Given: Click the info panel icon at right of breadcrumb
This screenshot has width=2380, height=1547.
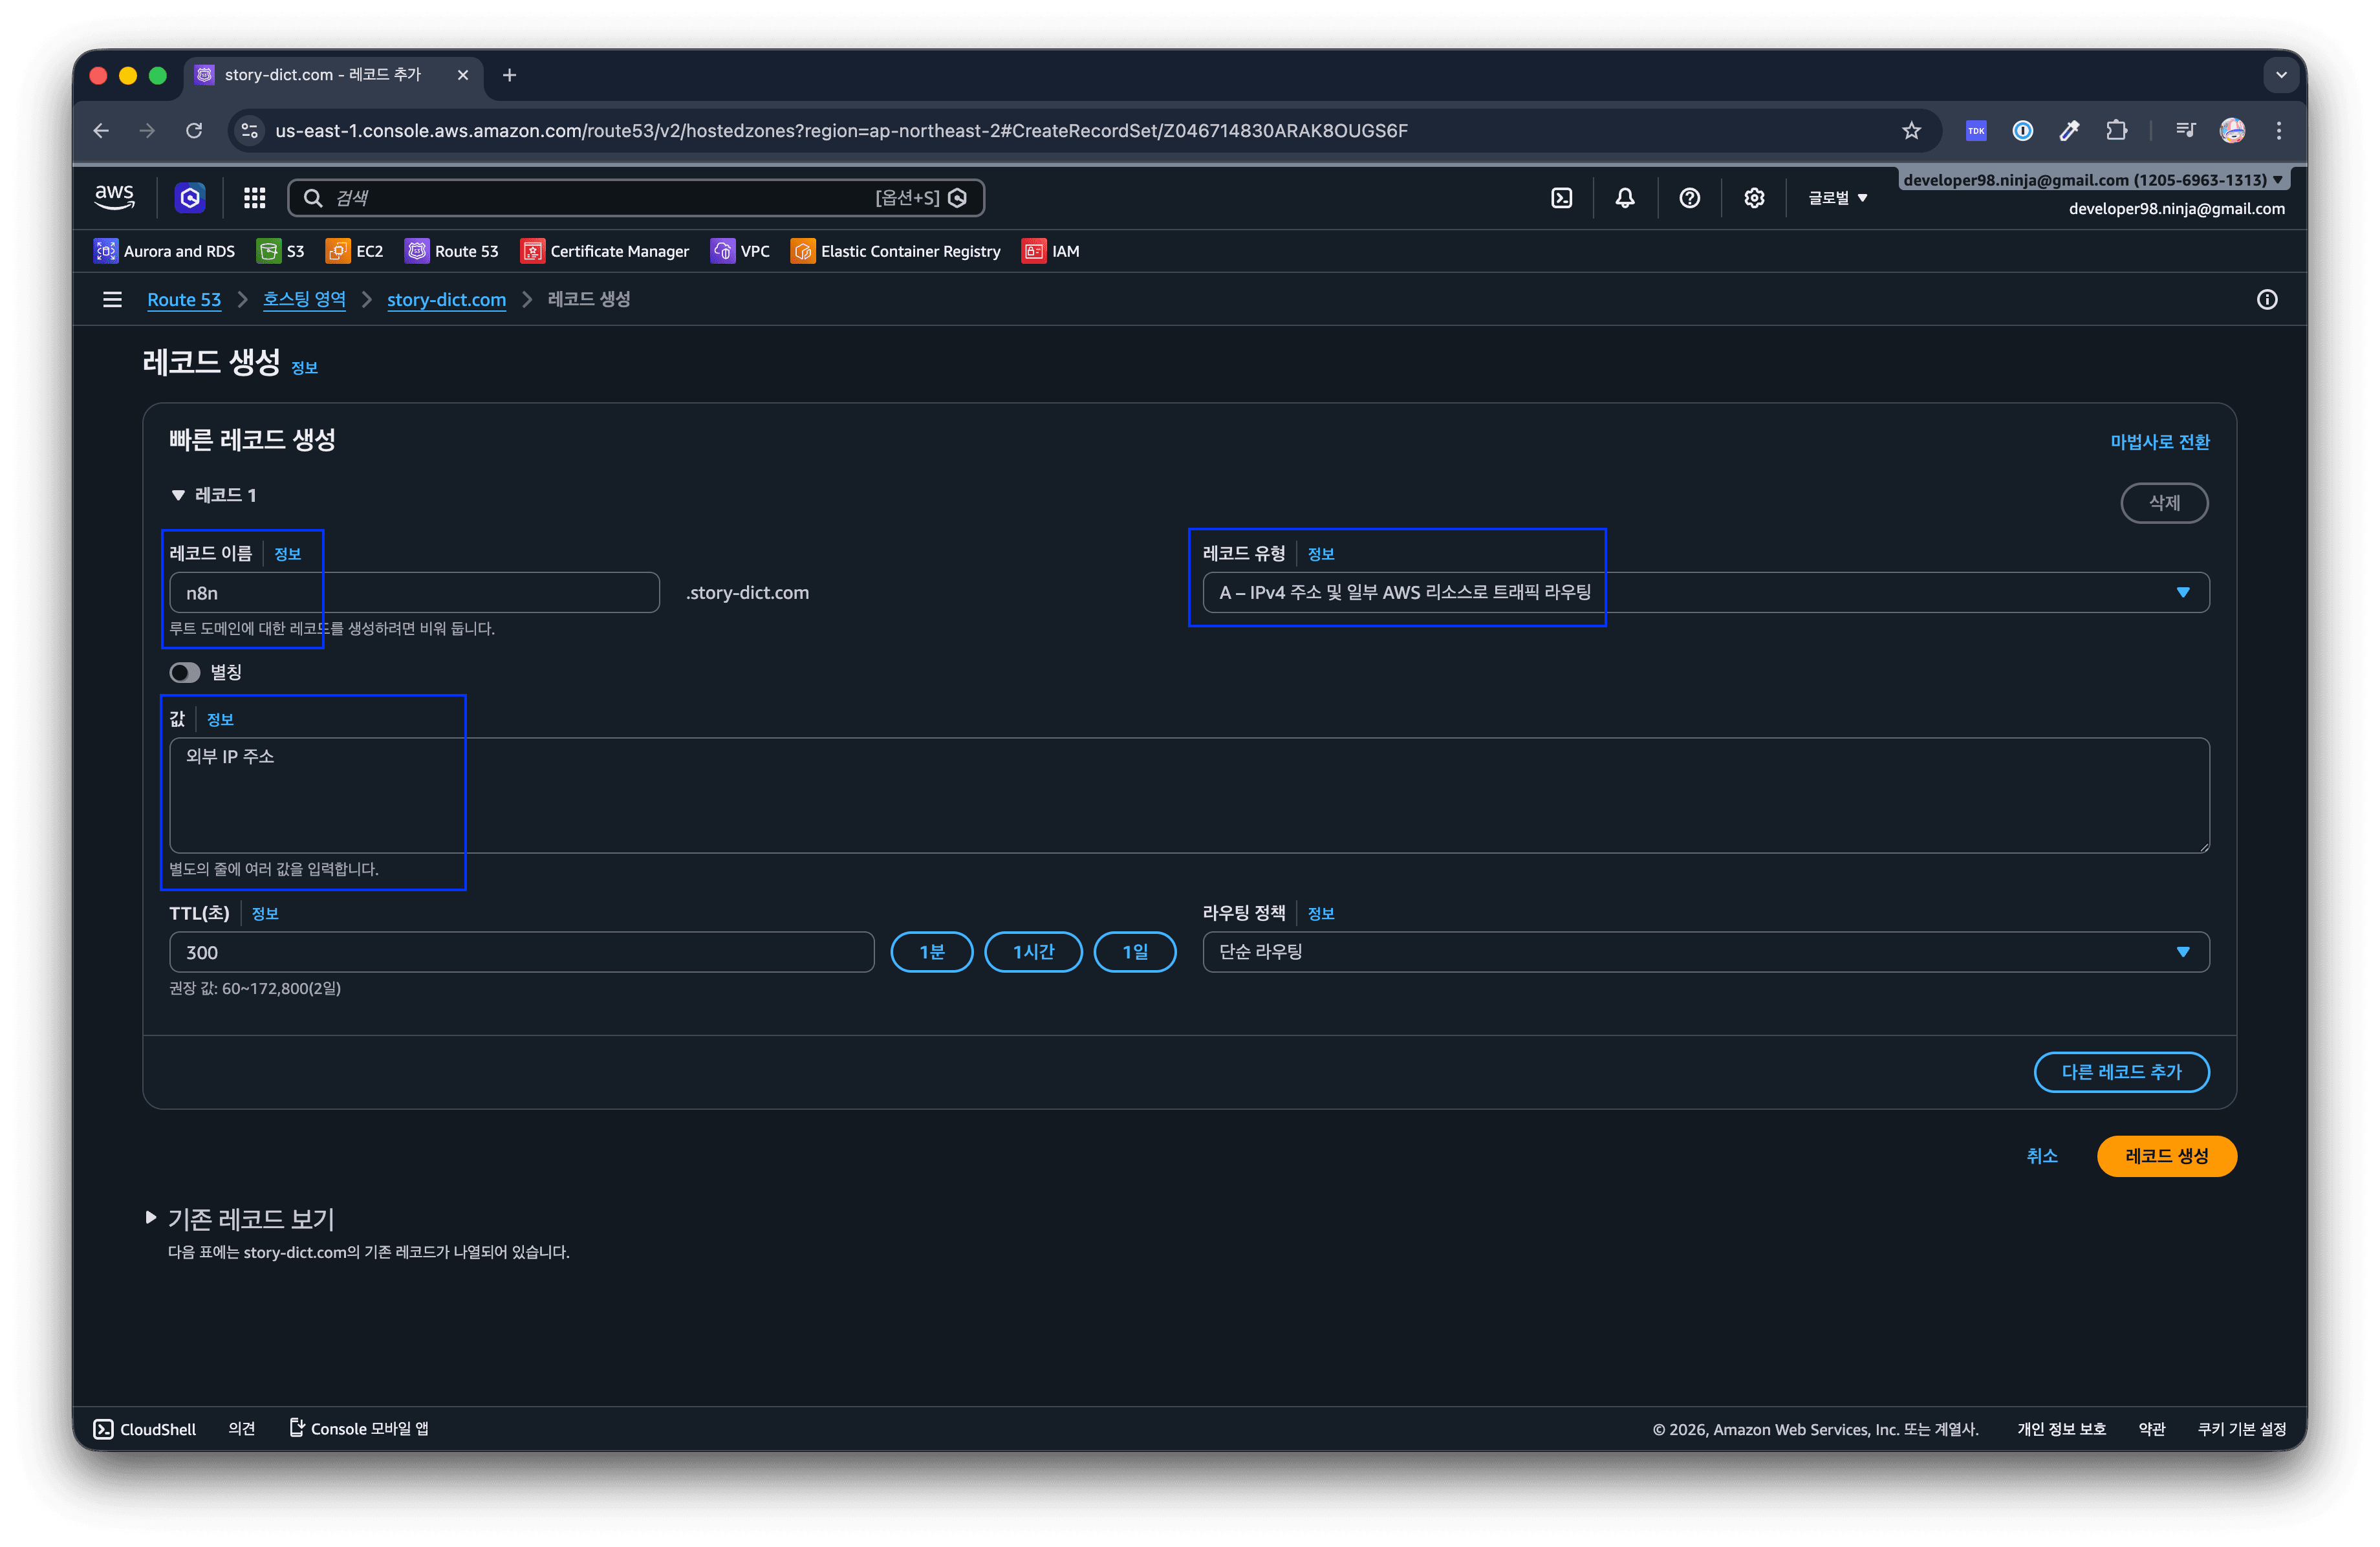Looking at the screenshot, I should click(x=2267, y=300).
